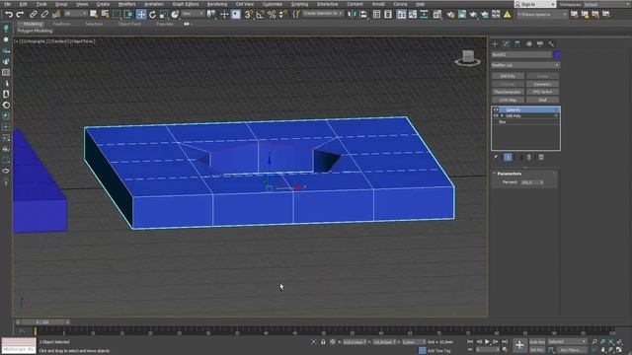
Task: Open the Rendering menu
Action: point(217,4)
